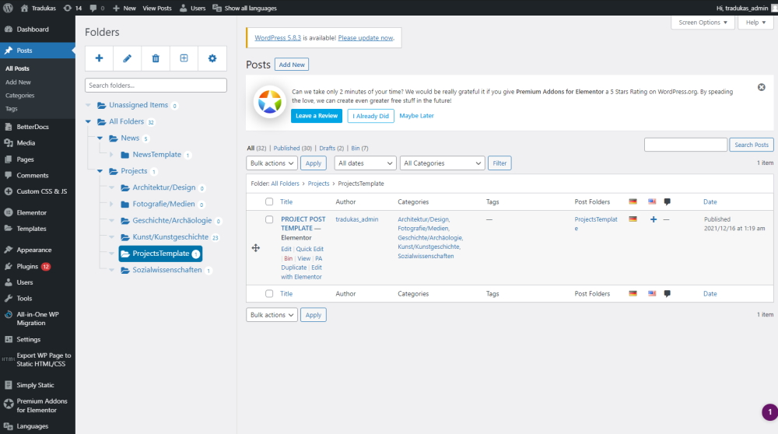The height and width of the screenshot is (434, 778).
Task: Click the Add New posts button
Action: (292, 65)
